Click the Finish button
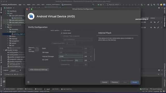The image size is (166, 93). [x=135, y=82]
